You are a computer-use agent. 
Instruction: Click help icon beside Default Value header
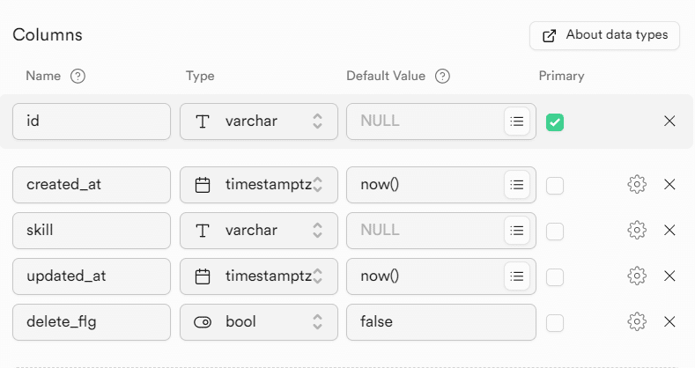(443, 76)
